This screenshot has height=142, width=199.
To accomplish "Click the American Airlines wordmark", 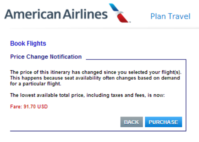I will point(56,14).
